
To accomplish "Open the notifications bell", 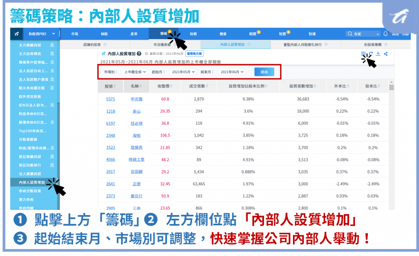I will [x=385, y=34].
